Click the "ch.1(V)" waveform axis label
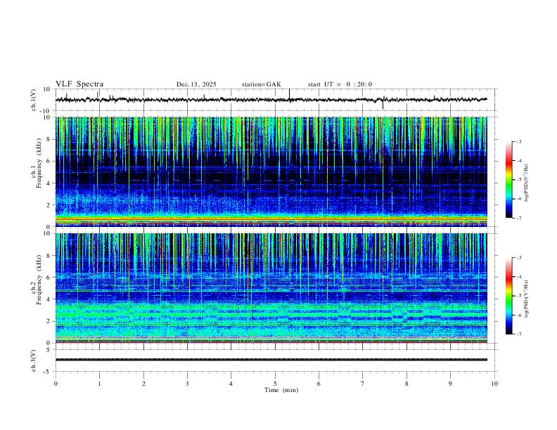The width and height of the screenshot is (557, 430). click(33, 100)
